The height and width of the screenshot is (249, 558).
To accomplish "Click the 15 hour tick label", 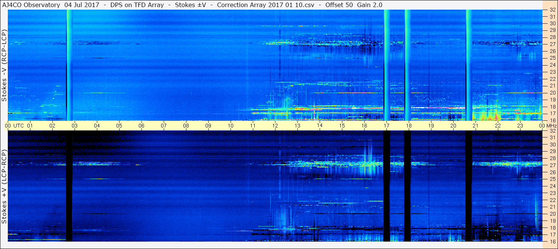I will coord(342,126).
